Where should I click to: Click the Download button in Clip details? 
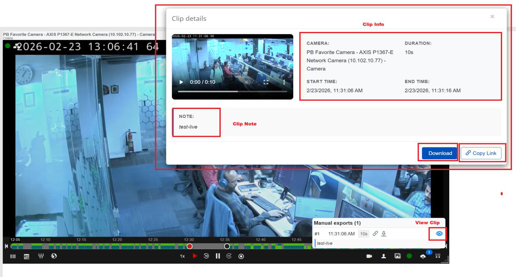coord(440,153)
